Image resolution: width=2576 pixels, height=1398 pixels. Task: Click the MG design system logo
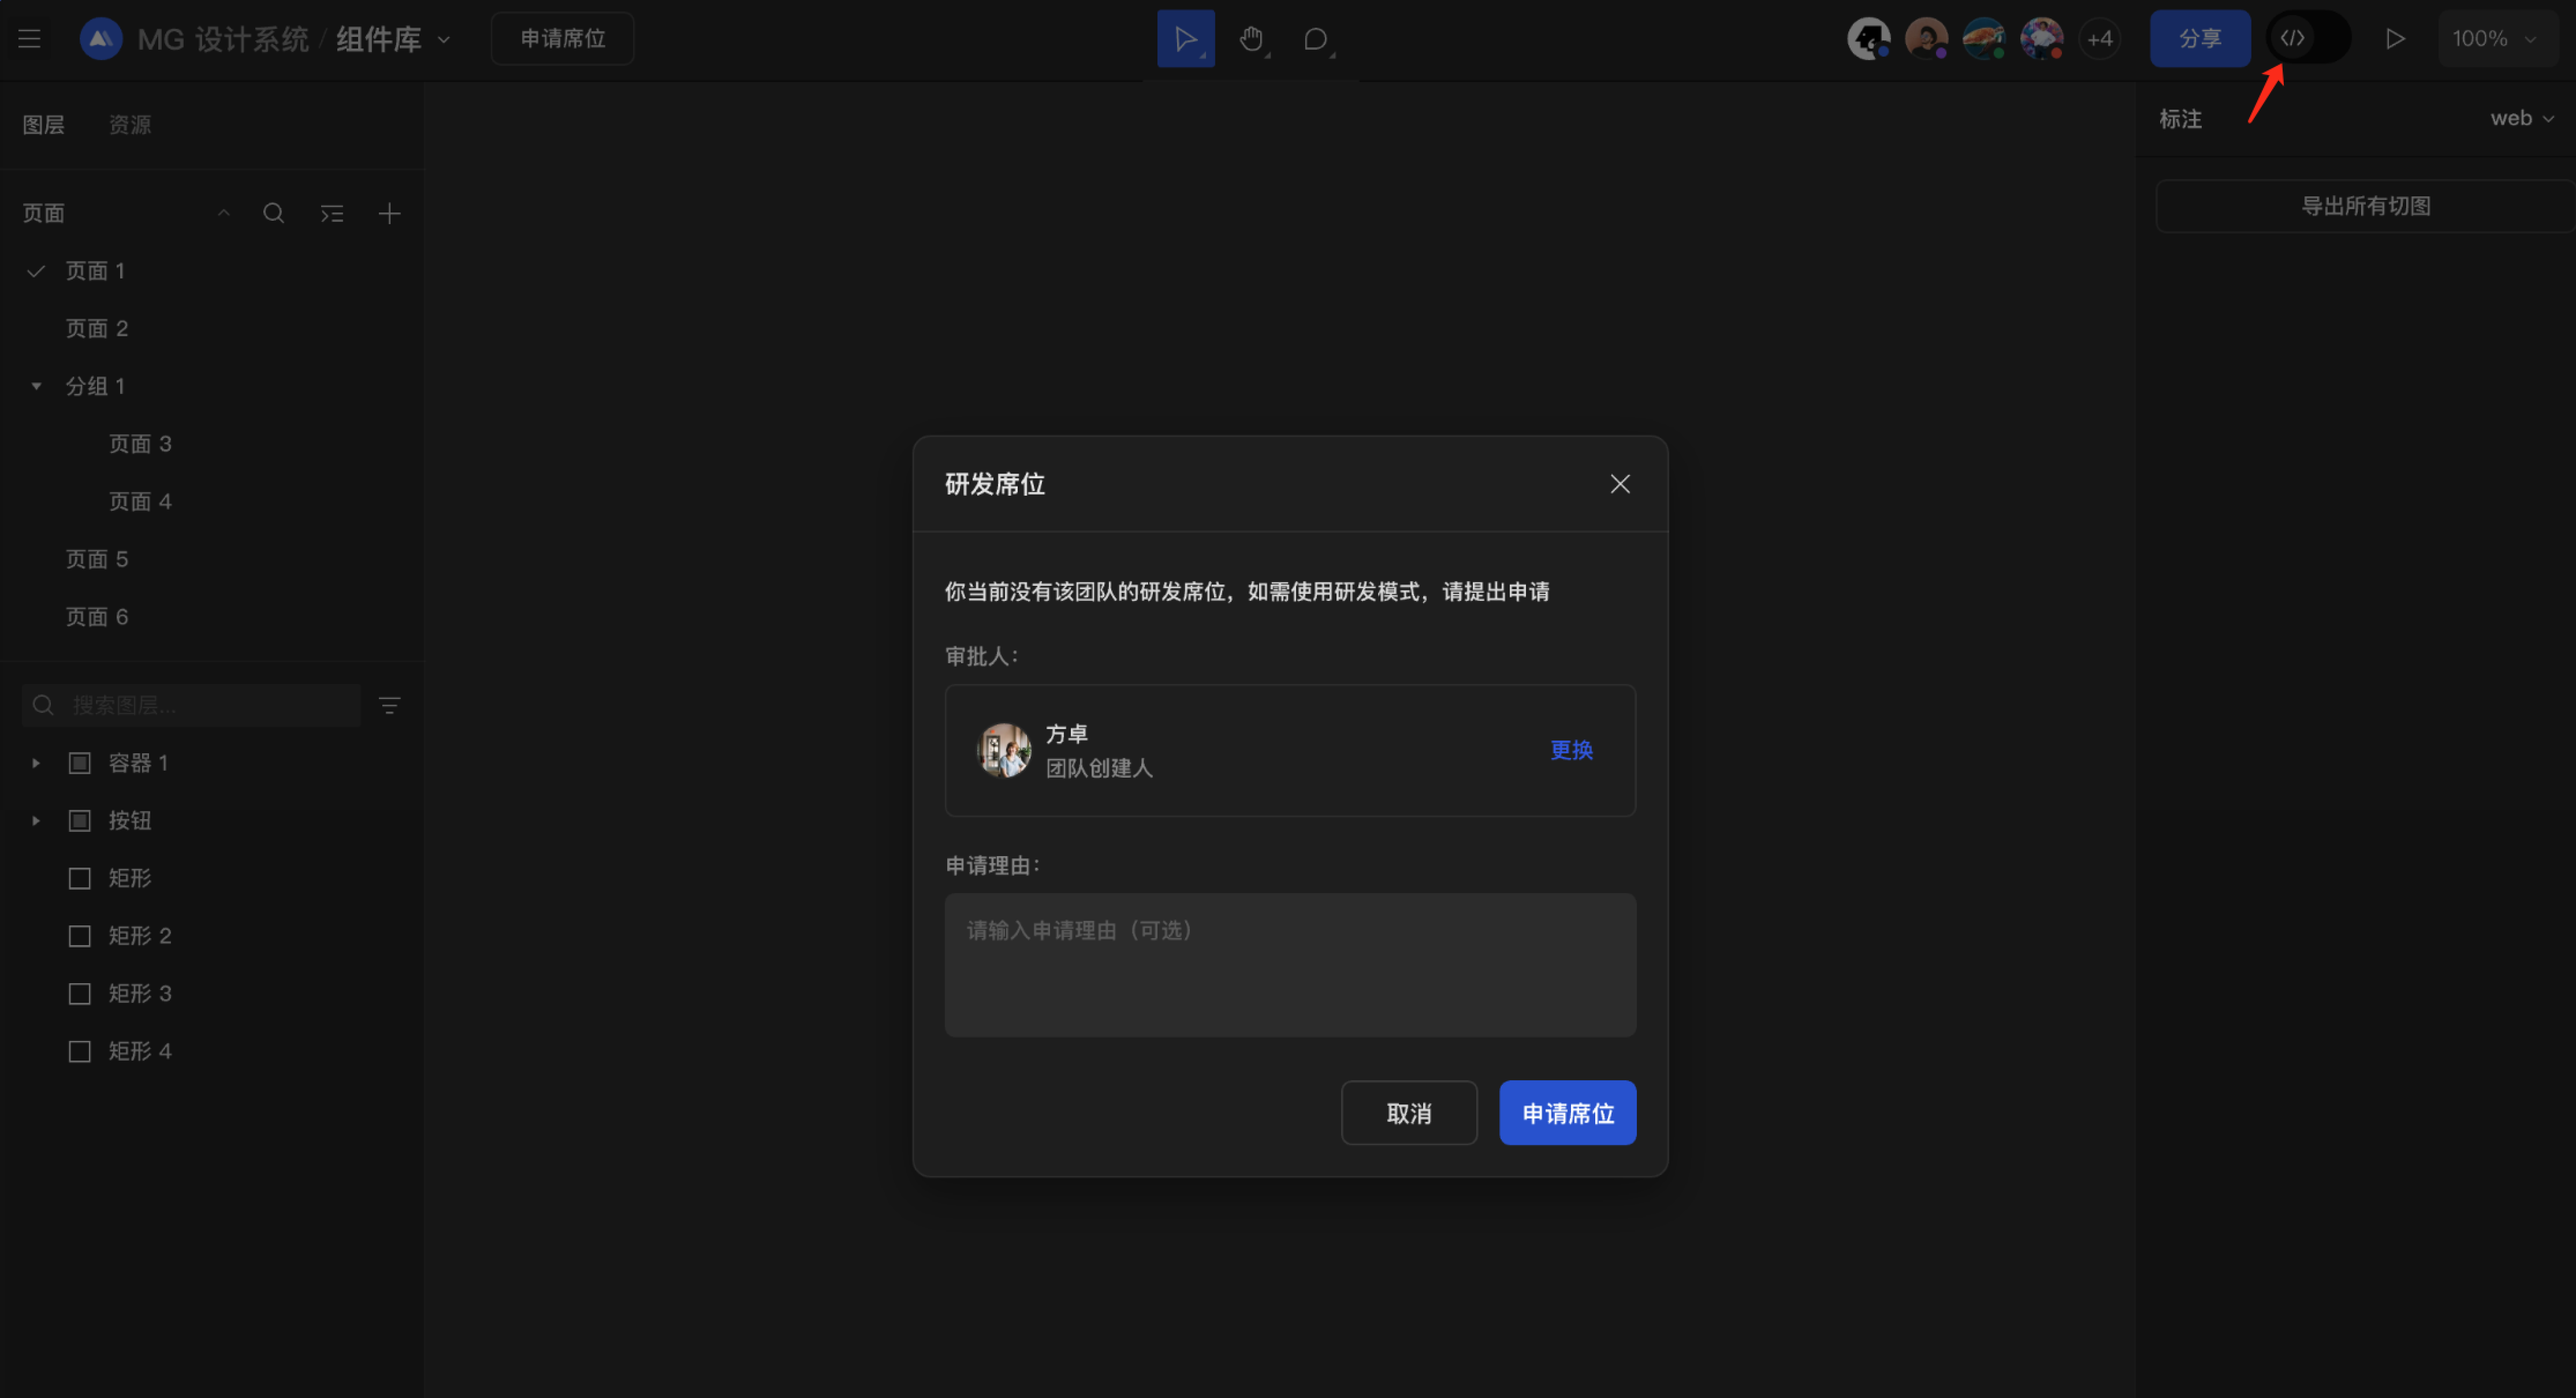coord(101,39)
